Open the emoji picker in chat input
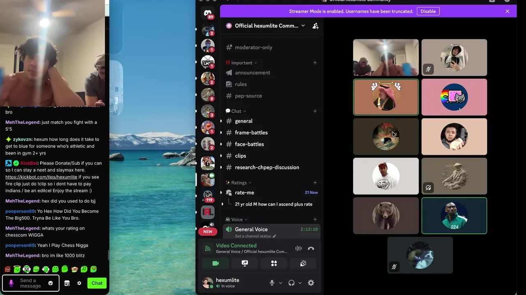The width and height of the screenshot is (526, 295). 51,283
